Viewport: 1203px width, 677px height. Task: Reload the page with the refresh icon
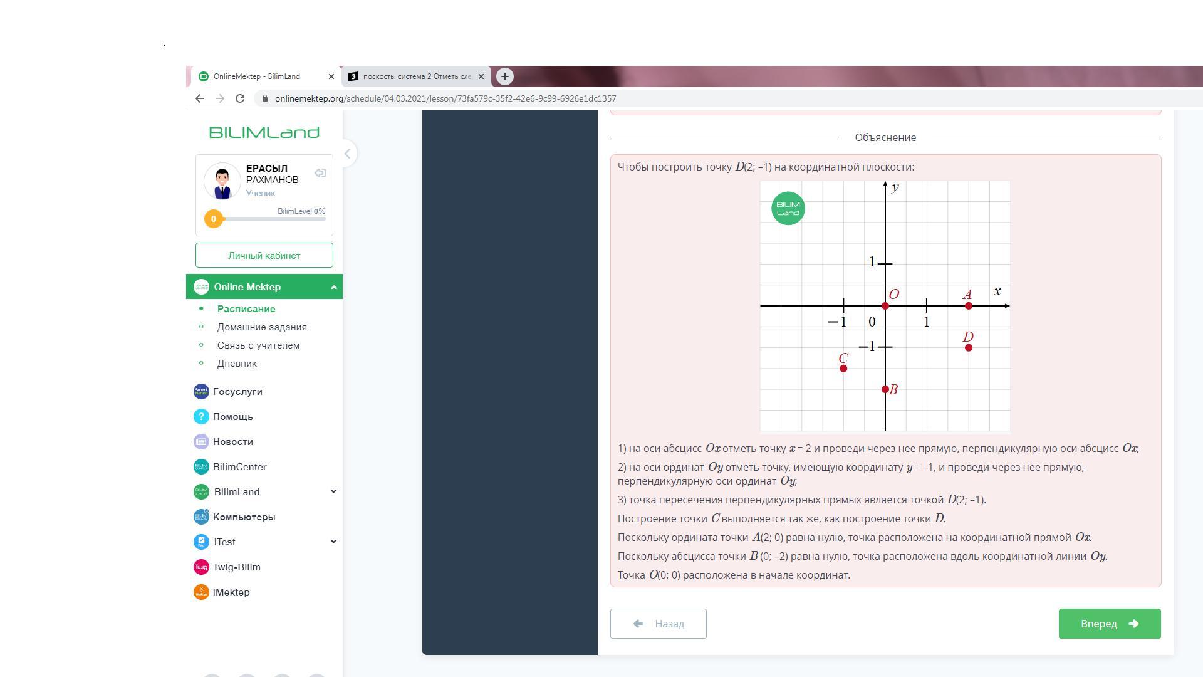pyautogui.click(x=240, y=98)
